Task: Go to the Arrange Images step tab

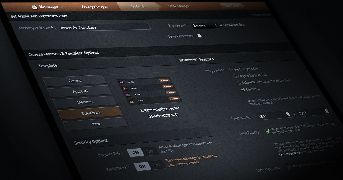Action: (94, 6)
